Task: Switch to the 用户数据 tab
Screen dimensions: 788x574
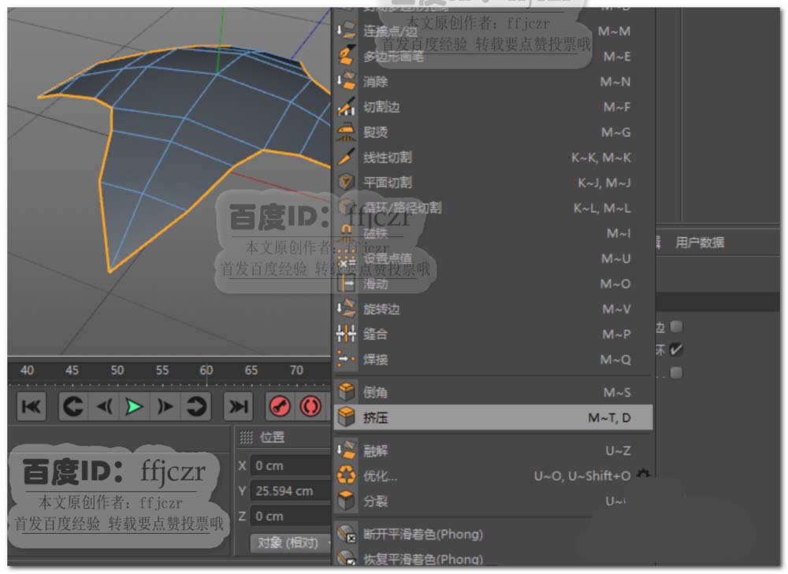Action: click(700, 243)
